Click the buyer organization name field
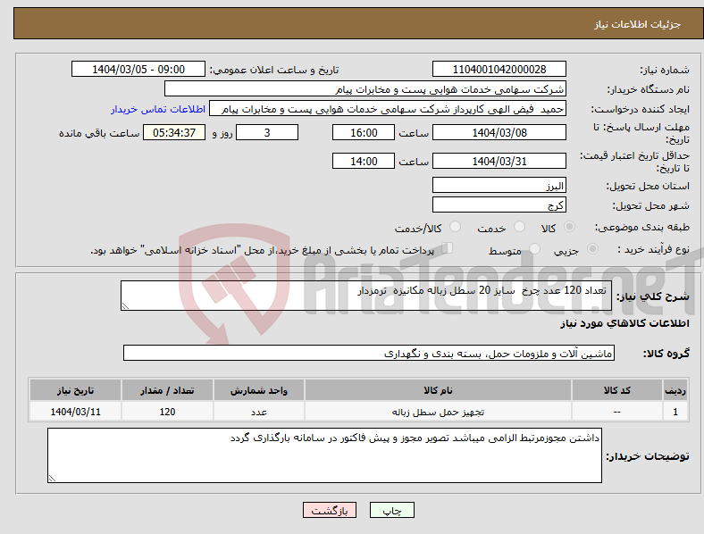The height and width of the screenshot is (534, 704). (365, 88)
